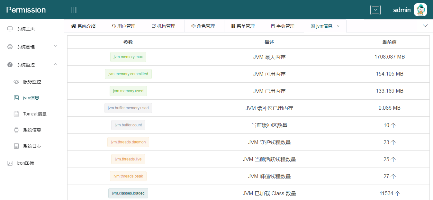Click the JVM 最大内存 description

coord(269,57)
